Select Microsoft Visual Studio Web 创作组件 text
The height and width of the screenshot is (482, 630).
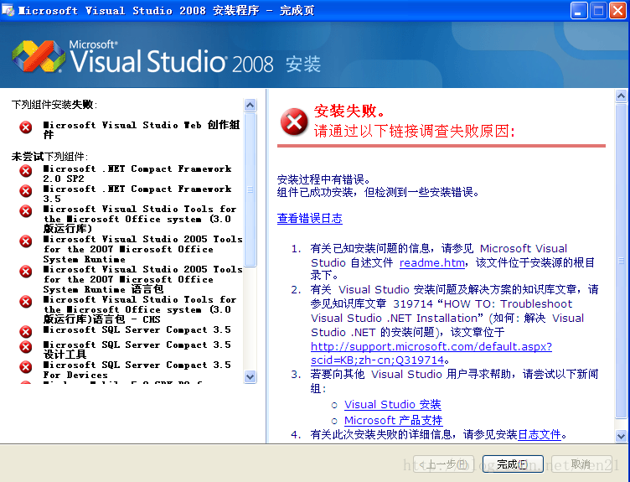pyautogui.click(x=142, y=130)
